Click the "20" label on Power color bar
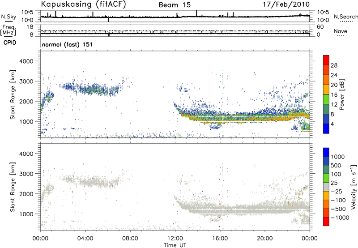Viewport: 358px width, 248px height. coord(334,85)
